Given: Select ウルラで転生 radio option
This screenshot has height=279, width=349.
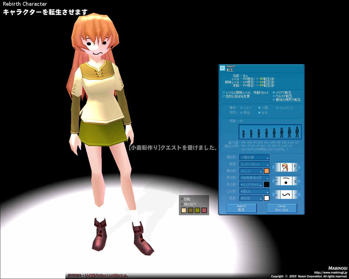Looking at the screenshot, I should [x=274, y=96].
